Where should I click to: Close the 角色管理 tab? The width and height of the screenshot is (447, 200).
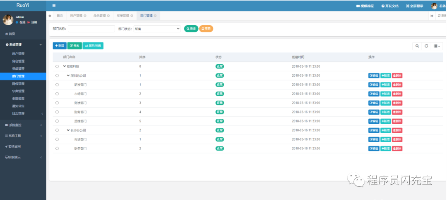108,16
